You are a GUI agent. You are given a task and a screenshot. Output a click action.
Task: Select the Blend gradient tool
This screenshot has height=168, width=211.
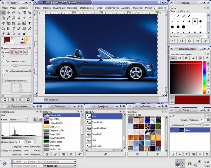click(9, 28)
